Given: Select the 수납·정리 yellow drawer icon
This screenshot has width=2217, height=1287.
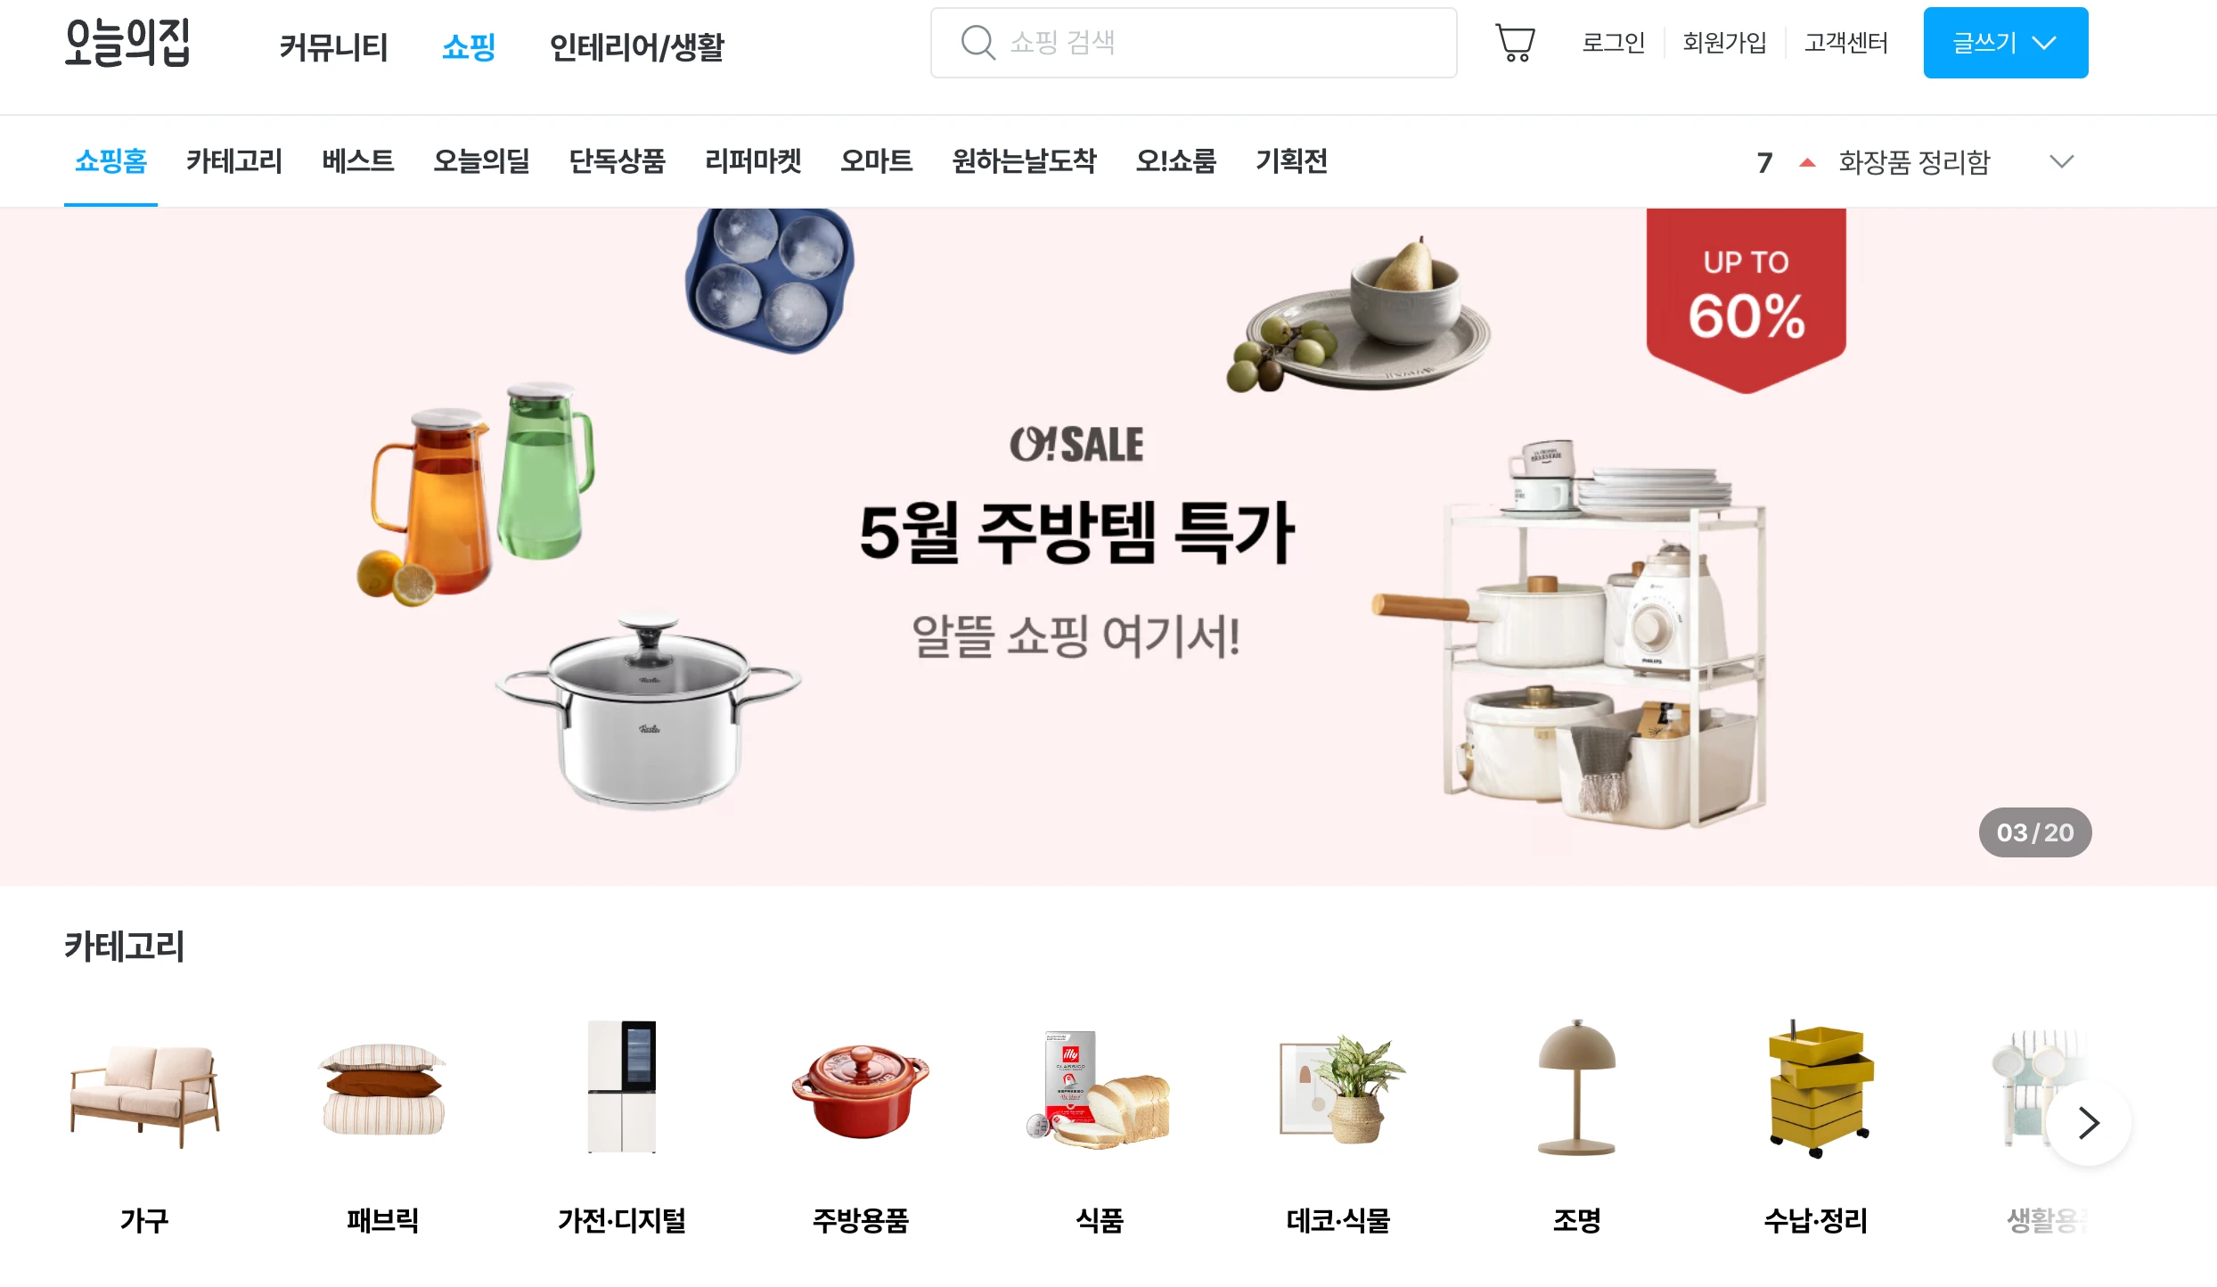Looking at the screenshot, I should pyautogui.click(x=1818, y=1089).
